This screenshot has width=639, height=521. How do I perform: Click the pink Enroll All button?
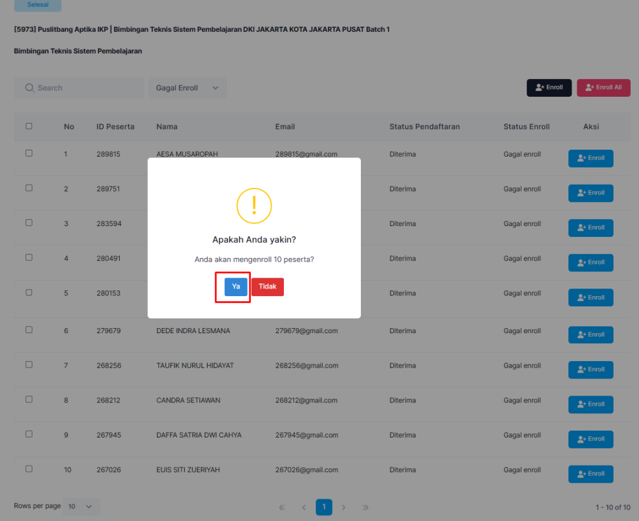(603, 88)
